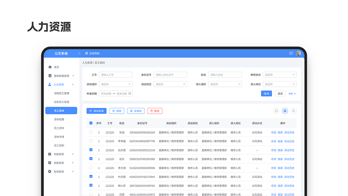
Task: Click the 公交系统 header title
Action: [x=61, y=53]
